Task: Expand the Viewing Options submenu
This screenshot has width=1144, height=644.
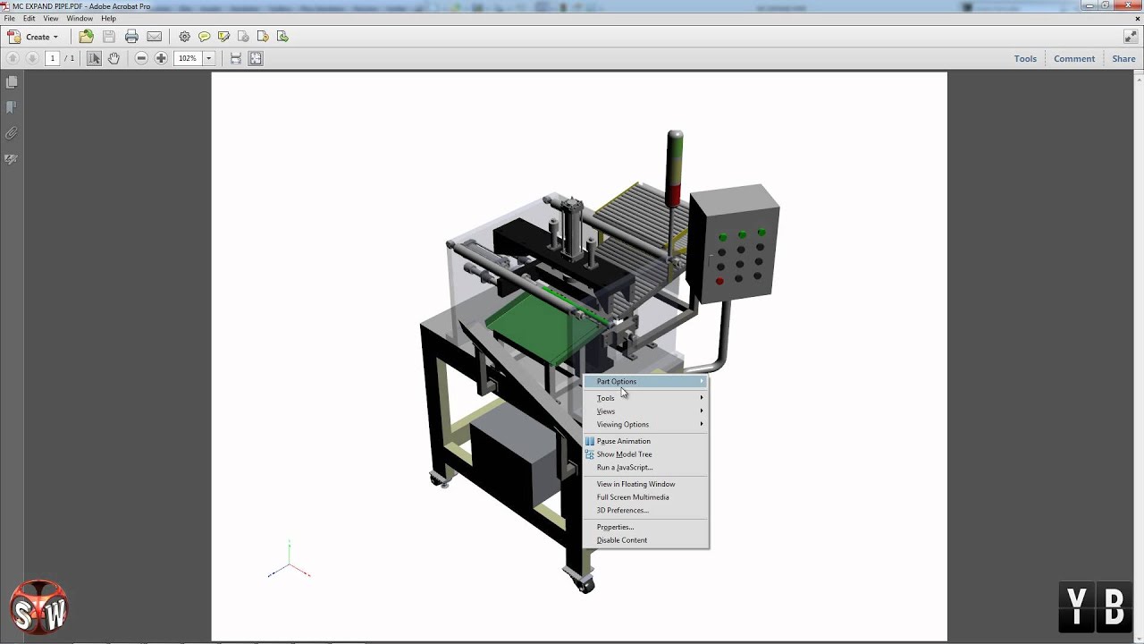Action: 645,424
